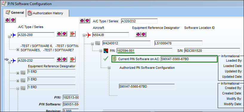This screenshot has height=112, width=244.
Task: Expand the TEST / SOFTWARE 6 node
Action: pyautogui.click(x=18, y=50)
